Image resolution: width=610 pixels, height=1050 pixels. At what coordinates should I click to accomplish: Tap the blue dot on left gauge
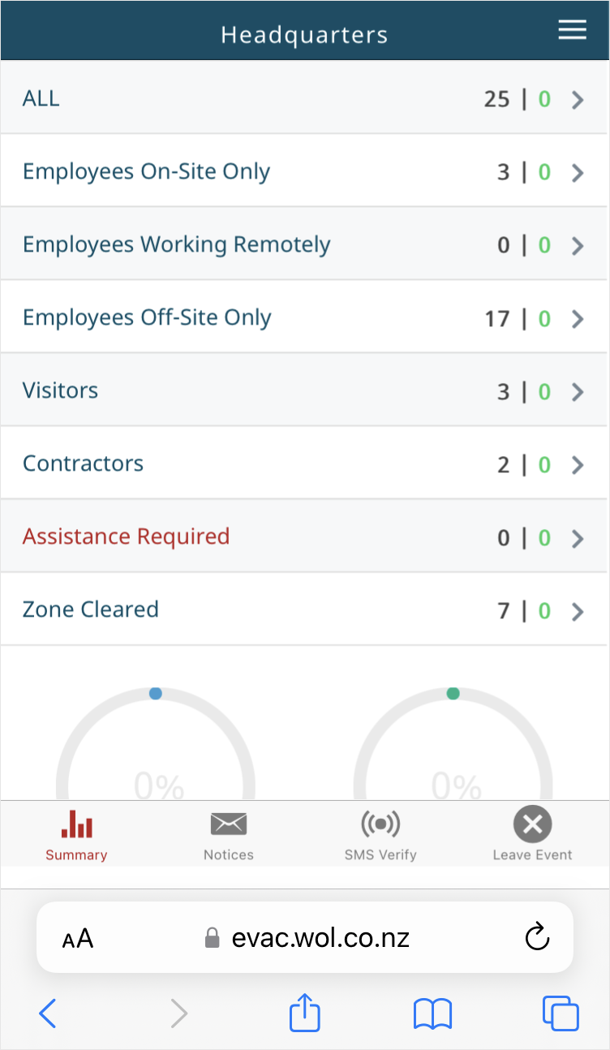(x=156, y=694)
